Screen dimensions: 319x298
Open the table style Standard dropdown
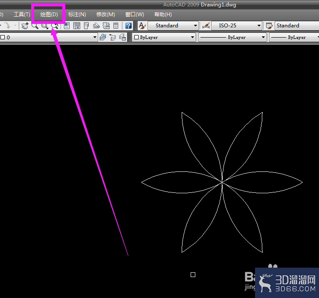[x=297, y=26]
